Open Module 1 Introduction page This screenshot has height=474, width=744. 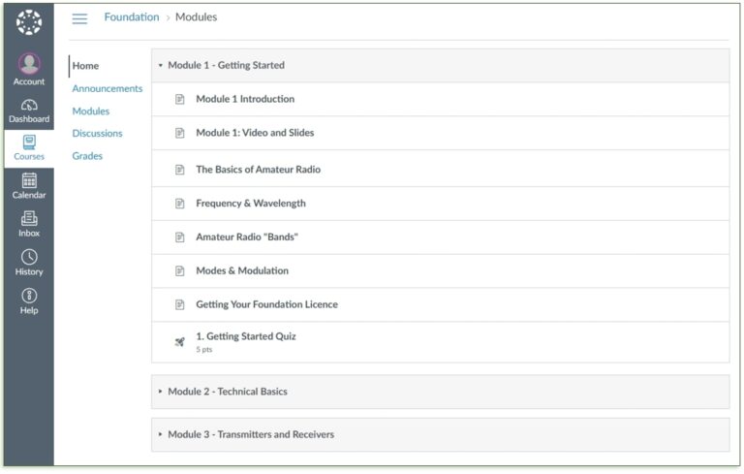(x=245, y=99)
